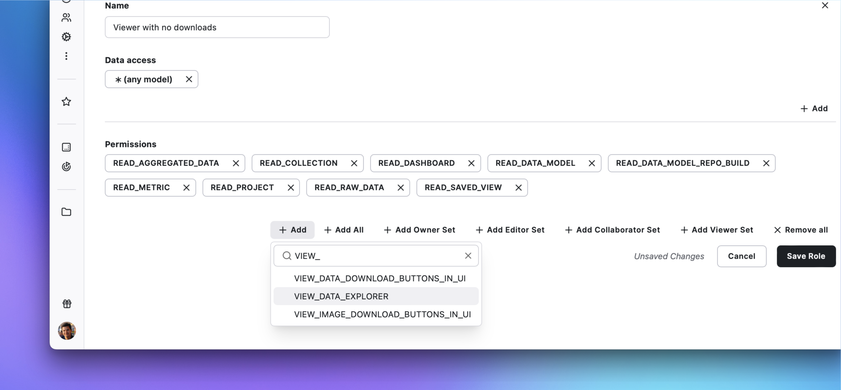Image resolution: width=841 pixels, height=390 pixels.
Task: Save the role
Action: pyautogui.click(x=806, y=256)
